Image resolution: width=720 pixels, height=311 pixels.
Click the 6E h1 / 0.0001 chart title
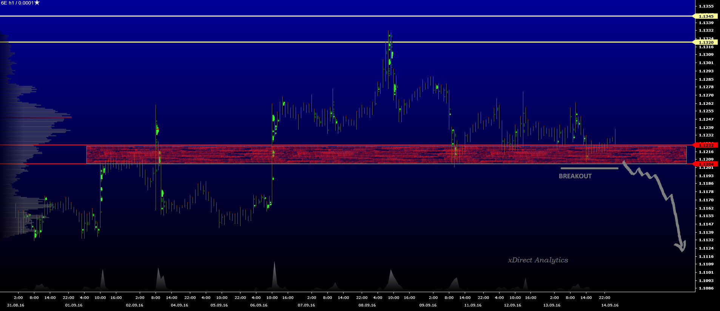(17, 3)
